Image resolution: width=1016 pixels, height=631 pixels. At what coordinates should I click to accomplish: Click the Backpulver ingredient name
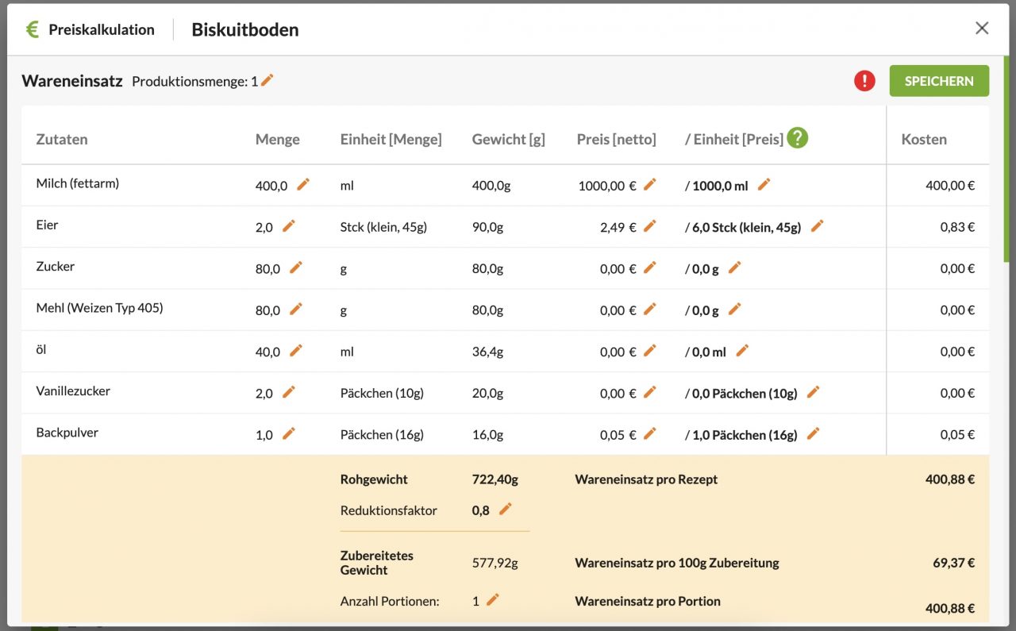(x=67, y=433)
